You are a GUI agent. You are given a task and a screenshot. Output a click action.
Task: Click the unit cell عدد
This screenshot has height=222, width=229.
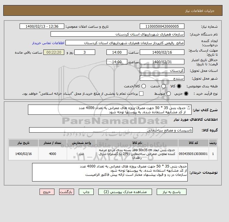(81, 154)
